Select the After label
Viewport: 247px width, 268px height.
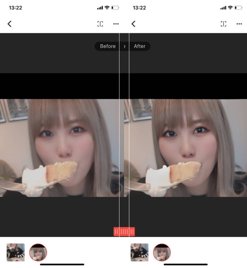(x=140, y=46)
